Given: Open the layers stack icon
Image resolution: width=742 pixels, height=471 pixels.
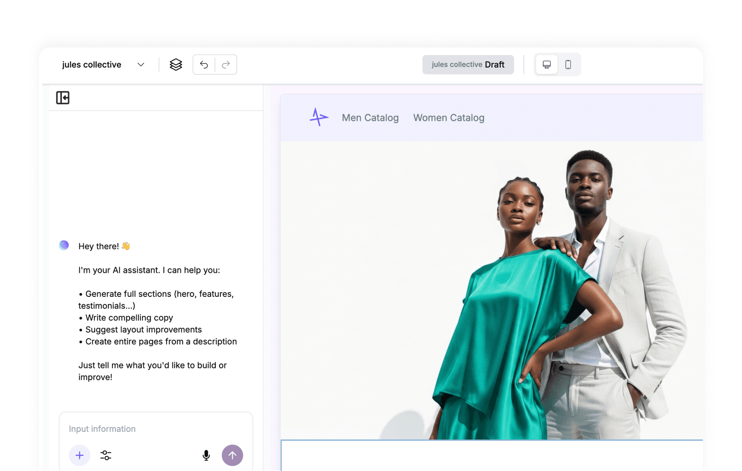Looking at the screenshot, I should [176, 65].
